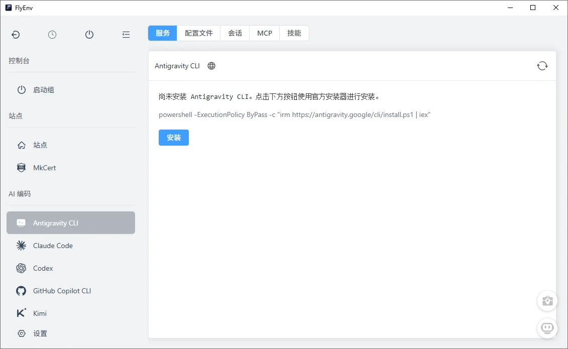Click the 设置 gear icon

[x=22, y=333]
